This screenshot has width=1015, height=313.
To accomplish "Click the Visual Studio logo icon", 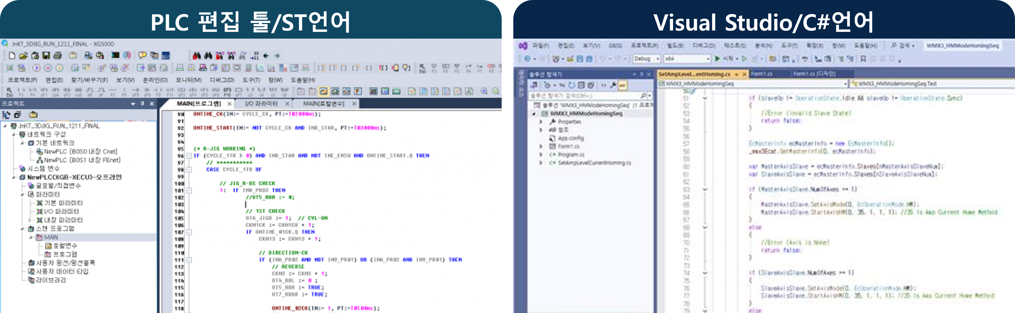I will (523, 46).
